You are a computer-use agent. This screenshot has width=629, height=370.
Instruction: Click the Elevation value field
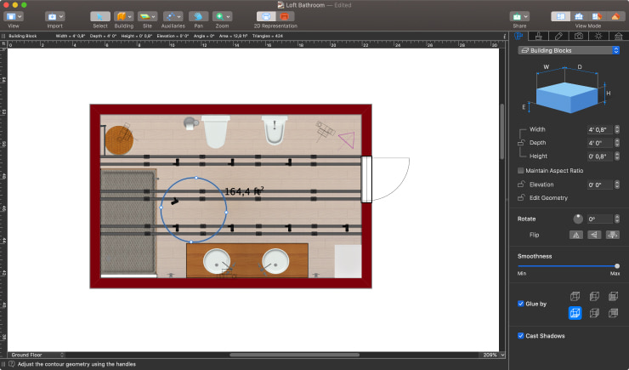pos(600,185)
